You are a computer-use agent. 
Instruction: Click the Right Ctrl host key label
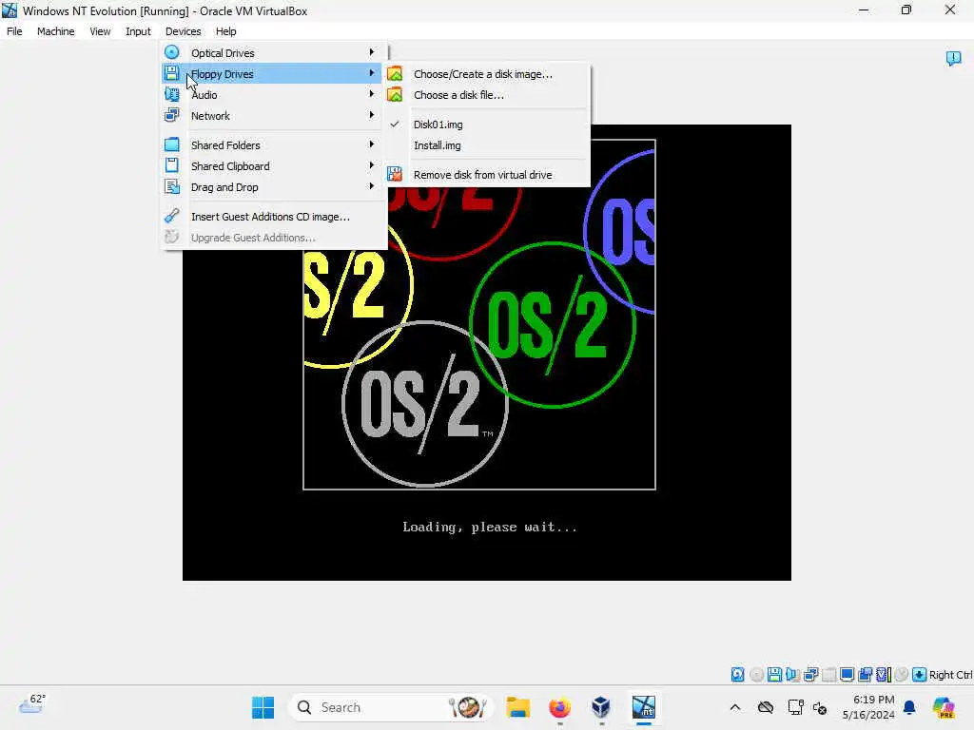(950, 675)
